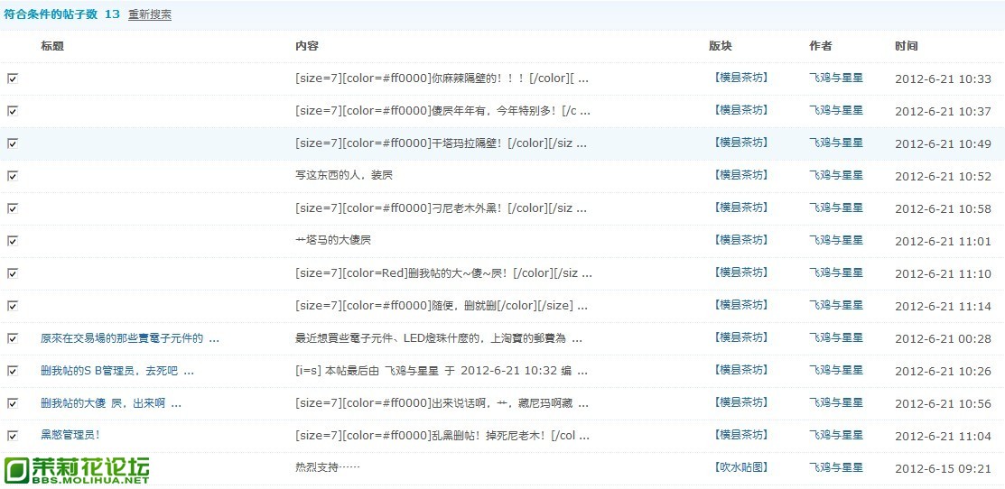
Task: Click content '删我帖的大~傻~屄！'
Action: pyautogui.click(x=443, y=274)
